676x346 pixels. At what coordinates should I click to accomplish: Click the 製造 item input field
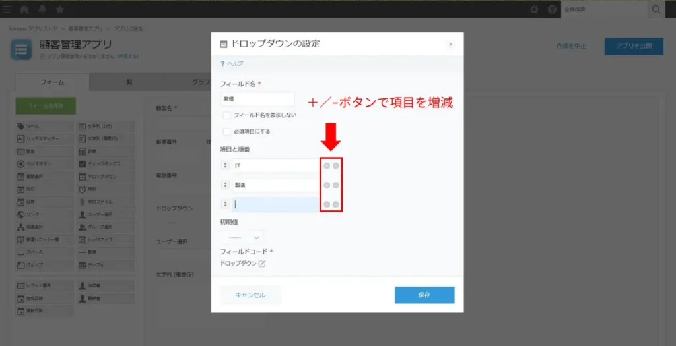(275, 185)
